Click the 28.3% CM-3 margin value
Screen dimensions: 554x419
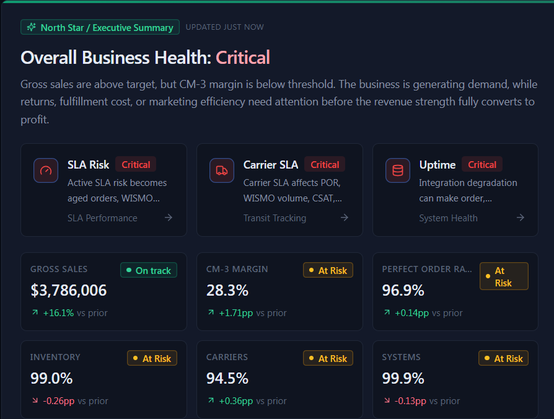[x=227, y=291]
